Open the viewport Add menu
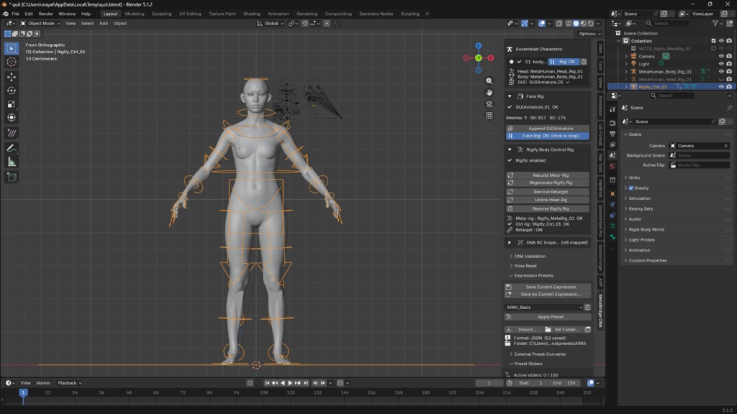Viewport: 737px width, 414px height. [x=104, y=24]
